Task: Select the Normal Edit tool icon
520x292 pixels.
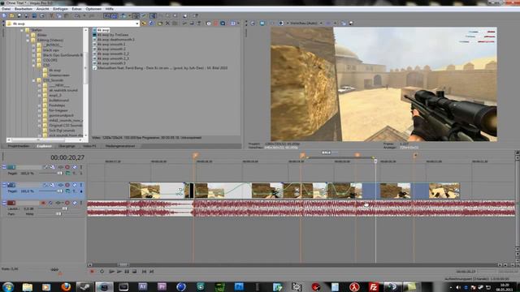Action: [153, 15]
